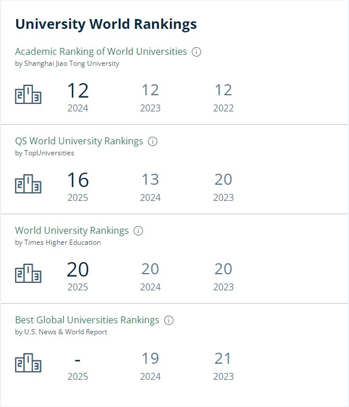This screenshot has width=349, height=407.
Task: Click podium icon in U.S. News rankings row
Action: pos(28,363)
